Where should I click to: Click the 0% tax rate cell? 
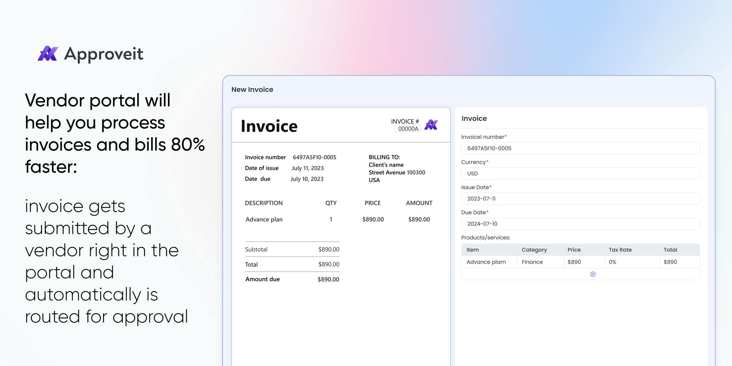[x=632, y=262]
